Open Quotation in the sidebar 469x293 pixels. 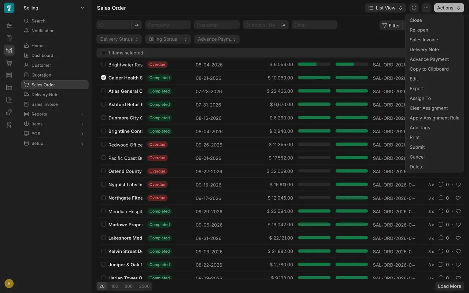tap(55, 75)
